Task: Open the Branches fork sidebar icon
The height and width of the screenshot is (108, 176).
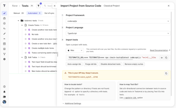Action: (x=4, y=54)
